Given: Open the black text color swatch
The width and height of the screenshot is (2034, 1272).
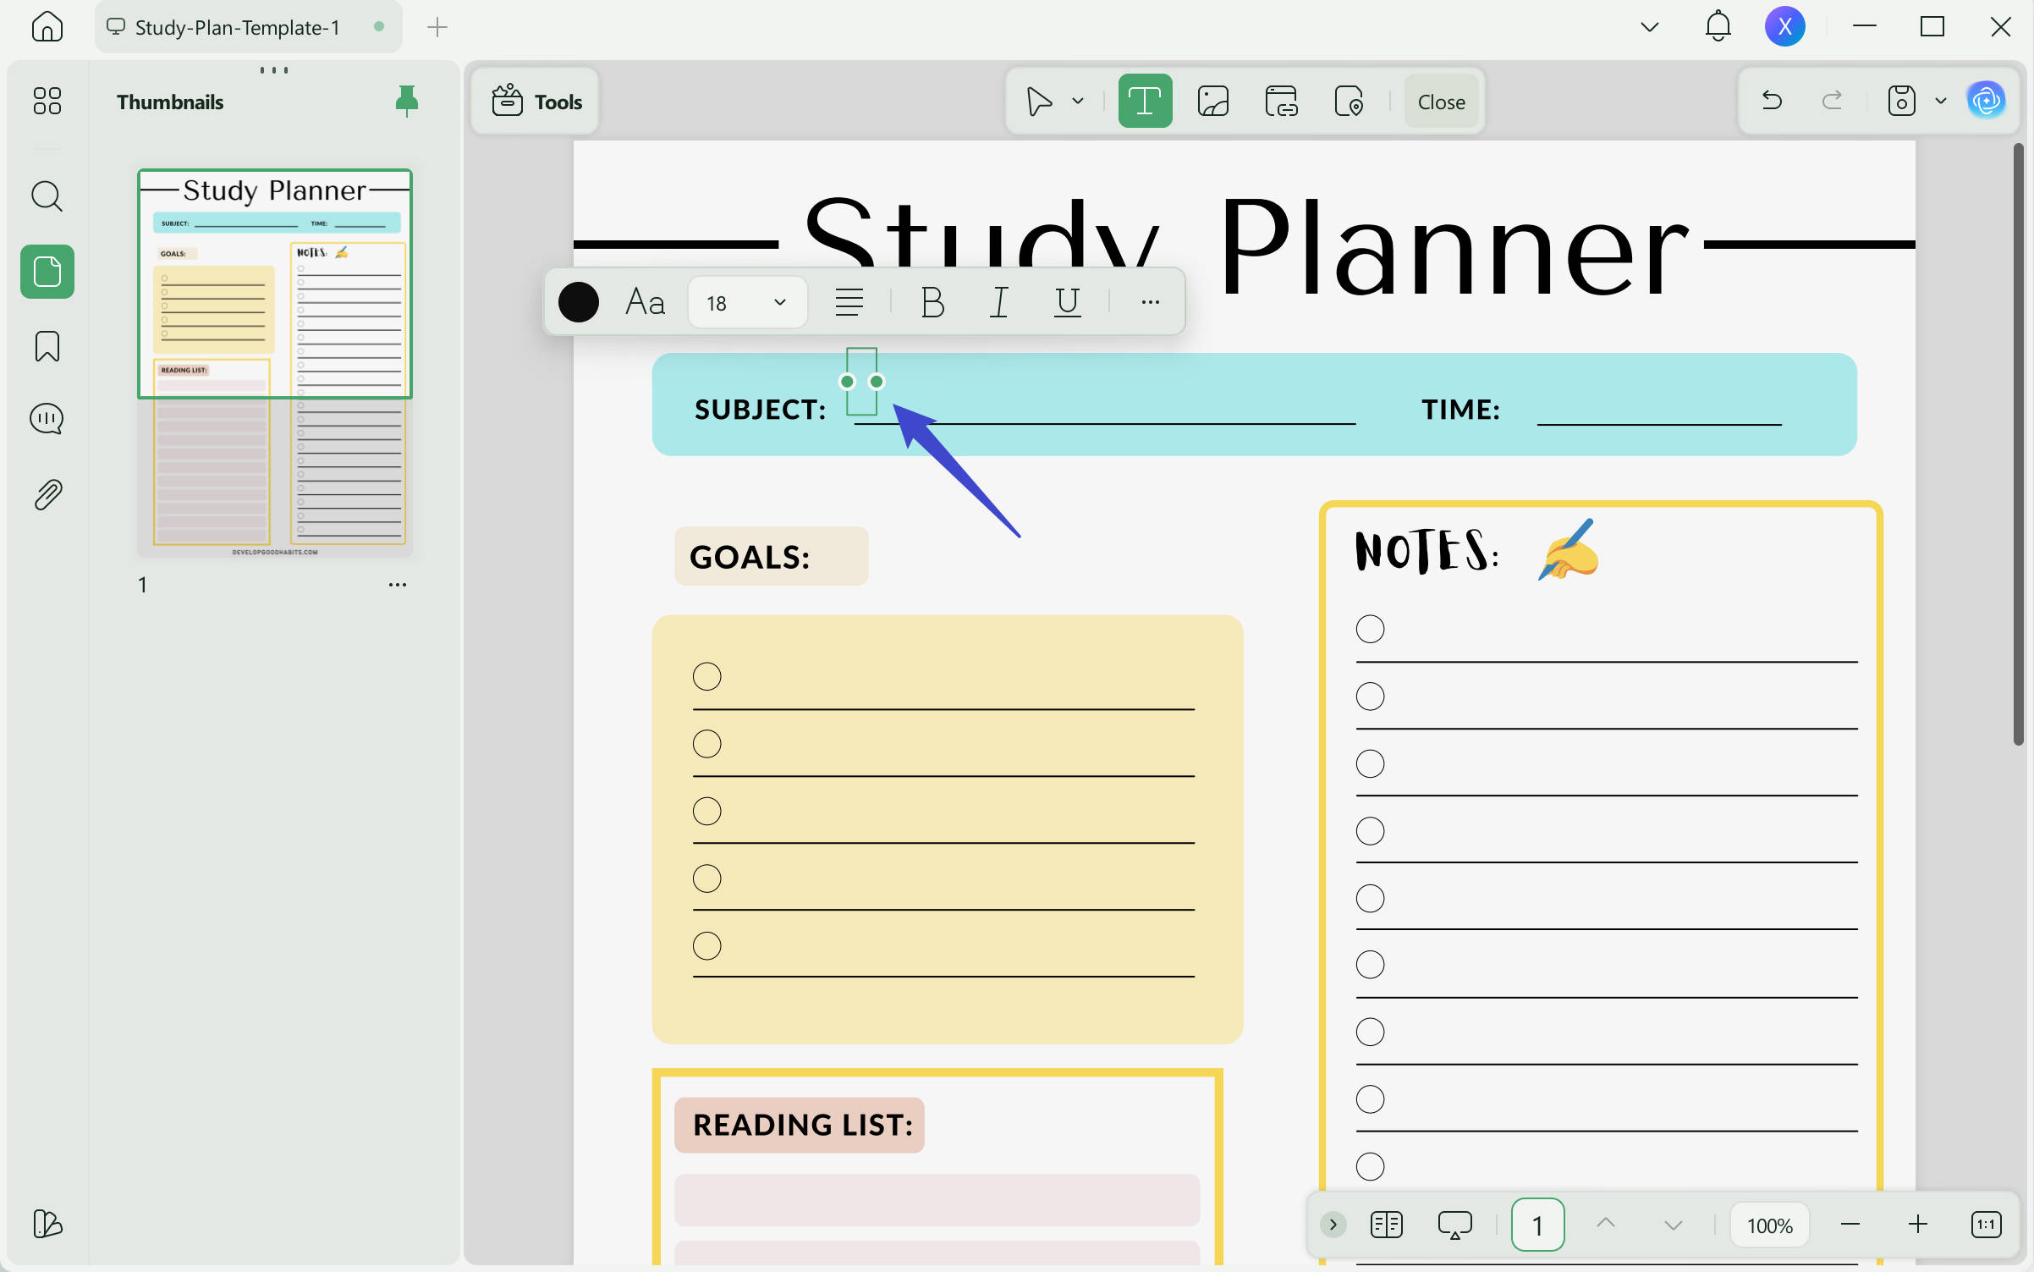Looking at the screenshot, I should coord(579,302).
